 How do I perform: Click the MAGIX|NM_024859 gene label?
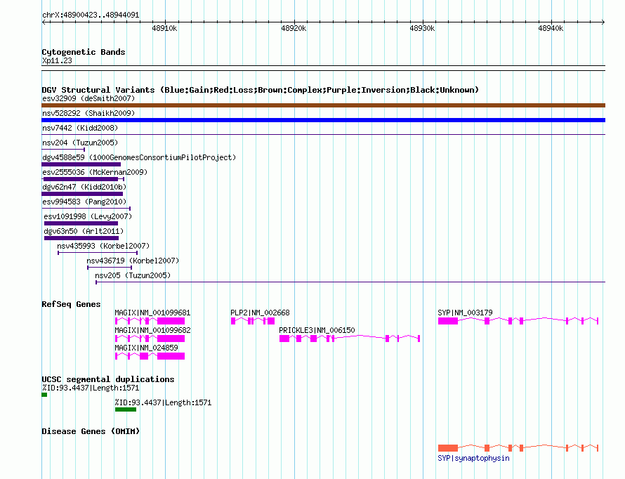pos(146,348)
